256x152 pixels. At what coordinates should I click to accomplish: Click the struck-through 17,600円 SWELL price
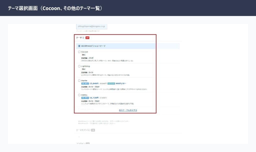pyautogui.click(x=103, y=98)
